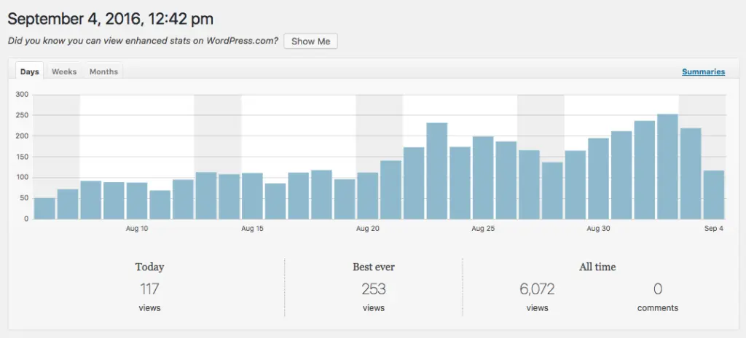Image resolution: width=746 pixels, height=338 pixels.
Task: Click the Sep 4 bar in chart
Action: [714, 194]
